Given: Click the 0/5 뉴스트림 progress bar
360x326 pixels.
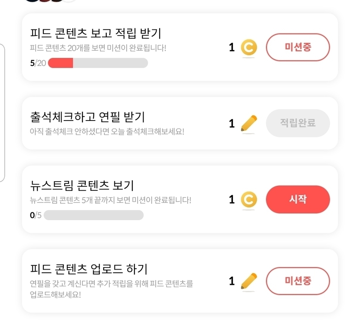Looking at the screenshot, I should click(93, 215).
